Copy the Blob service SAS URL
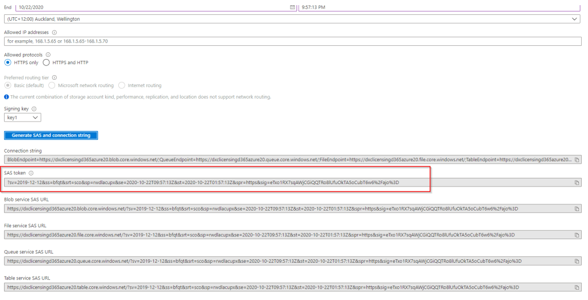 pyautogui.click(x=577, y=209)
